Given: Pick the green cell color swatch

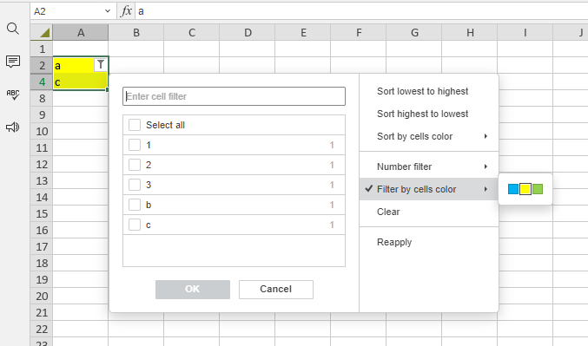Looking at the screenshot, I should [x=538, y=189].
